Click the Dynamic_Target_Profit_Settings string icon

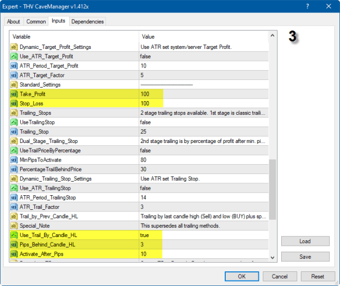pyautogui.click(x=14, y=47)
